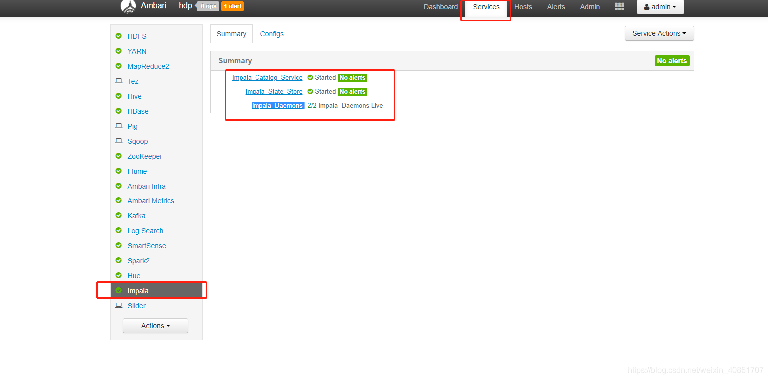Image resolution: width=768 pixels, height=379 pixels.
Task: Select Ambari Metrics service in sidebar
Action: coord(151,201)
